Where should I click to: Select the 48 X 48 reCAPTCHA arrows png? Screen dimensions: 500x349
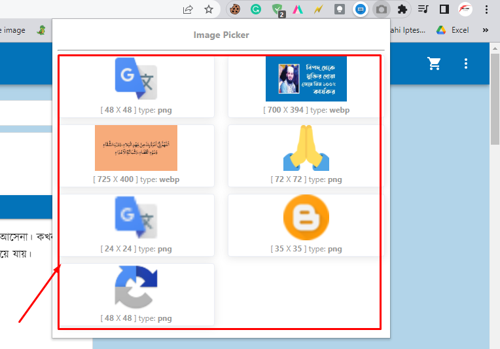(136, 287)
